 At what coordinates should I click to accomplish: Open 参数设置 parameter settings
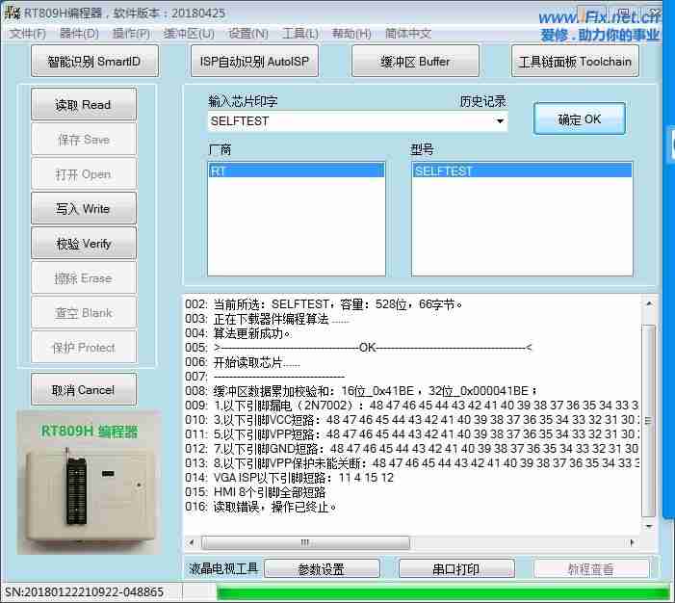(x=322, y=569)
